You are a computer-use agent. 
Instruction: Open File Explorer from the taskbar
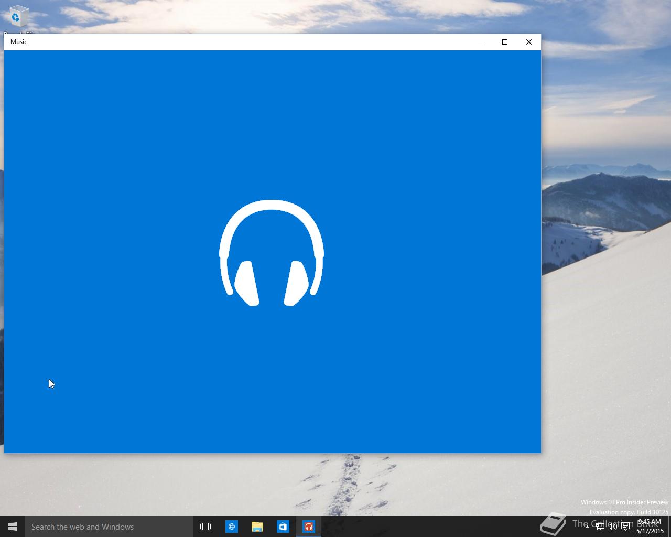(x=257, y=527)
